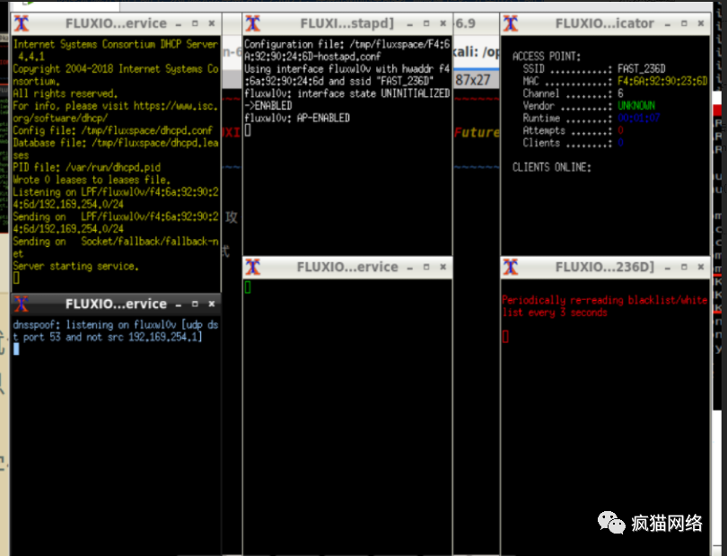Maximize the DHCP server terminal window
The height and width of the screenshot is (556, 727).
[x=195, y=23]
